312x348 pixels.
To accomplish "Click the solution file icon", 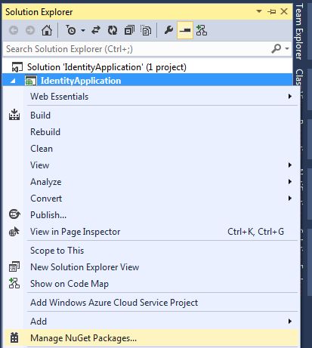I will coord(17,67).
